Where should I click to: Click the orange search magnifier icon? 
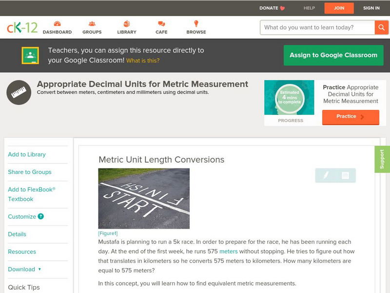pyautogui.click(x=382, y=27)
